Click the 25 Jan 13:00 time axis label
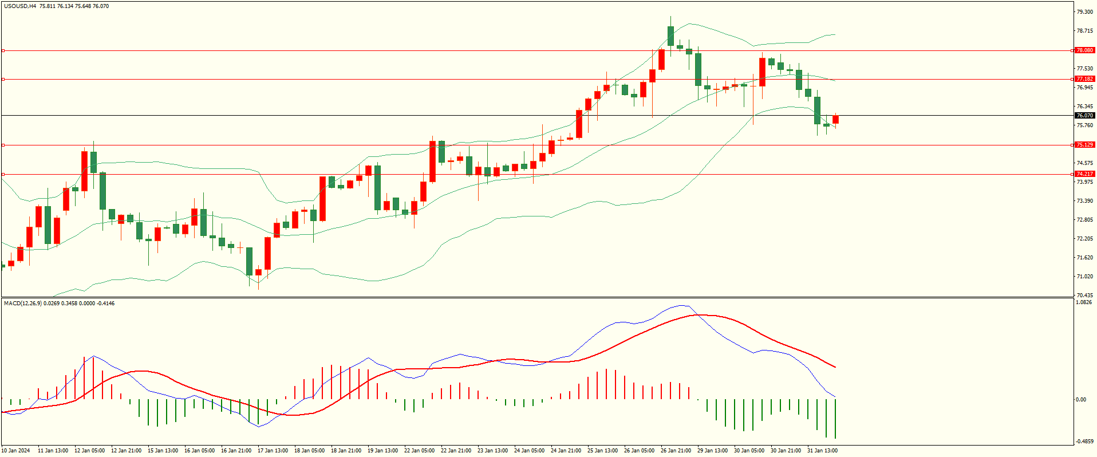Viewport: 1097px width, 457px height. coord(603,451)
